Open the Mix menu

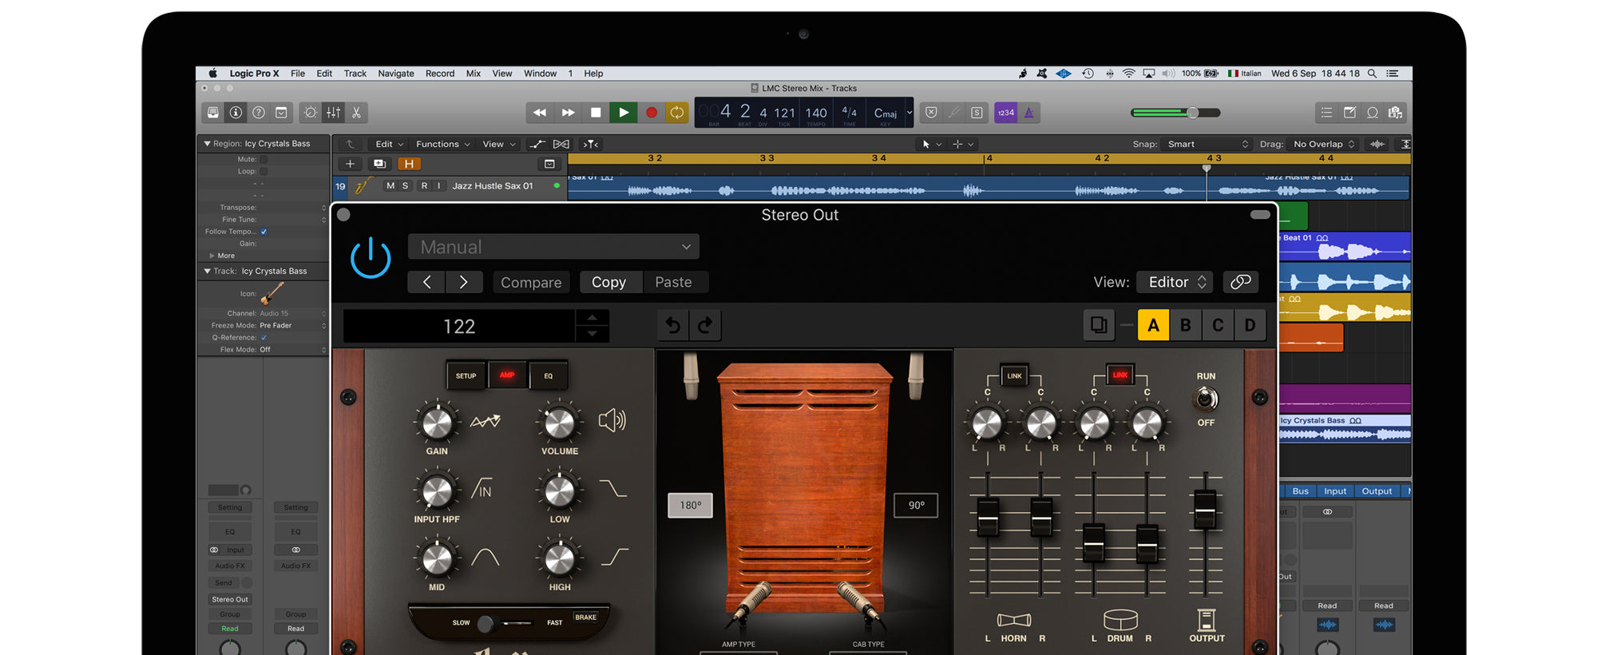(474, 73)
